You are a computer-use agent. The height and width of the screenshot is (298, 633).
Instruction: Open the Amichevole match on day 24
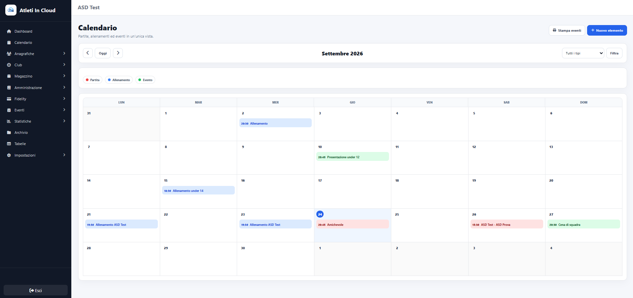352,224
